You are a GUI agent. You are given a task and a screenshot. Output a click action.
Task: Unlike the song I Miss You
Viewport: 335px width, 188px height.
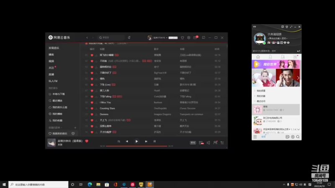click(92, 102)
